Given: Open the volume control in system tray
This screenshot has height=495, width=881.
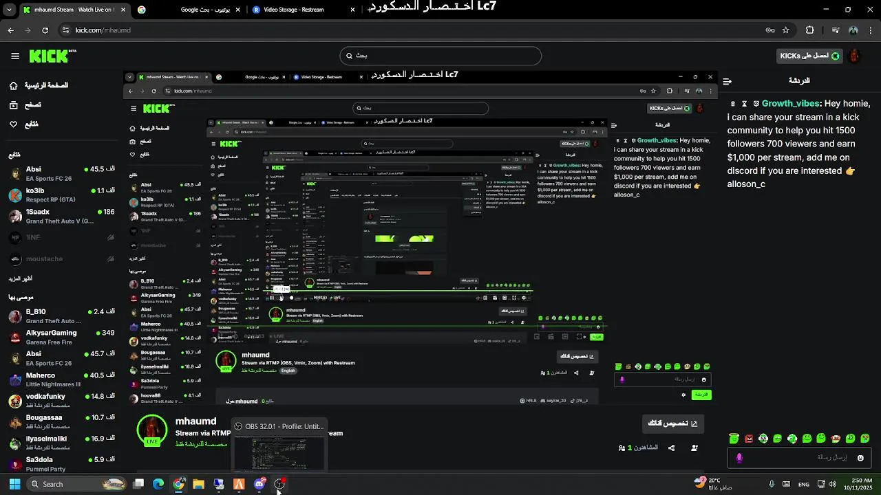Looking at the screenshot, I should [x=833, y=484].
